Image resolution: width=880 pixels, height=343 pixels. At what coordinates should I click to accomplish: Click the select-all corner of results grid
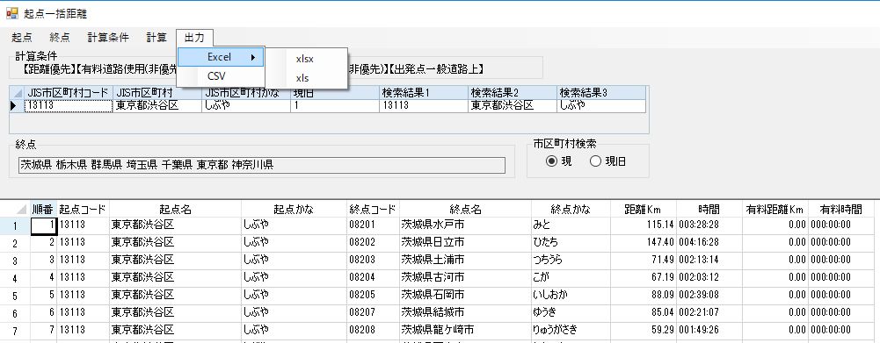tap(15, 210)
